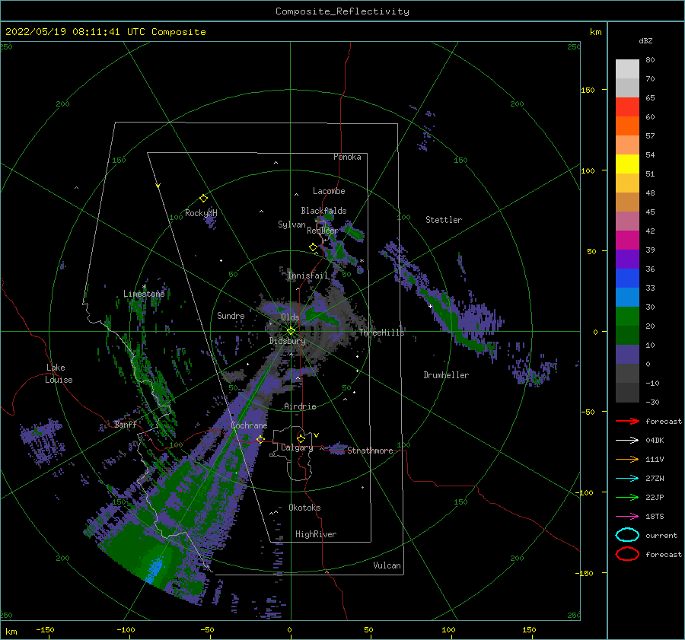
Task: Select the yellow swatch between 54 and 51
Action: point(627,164)
